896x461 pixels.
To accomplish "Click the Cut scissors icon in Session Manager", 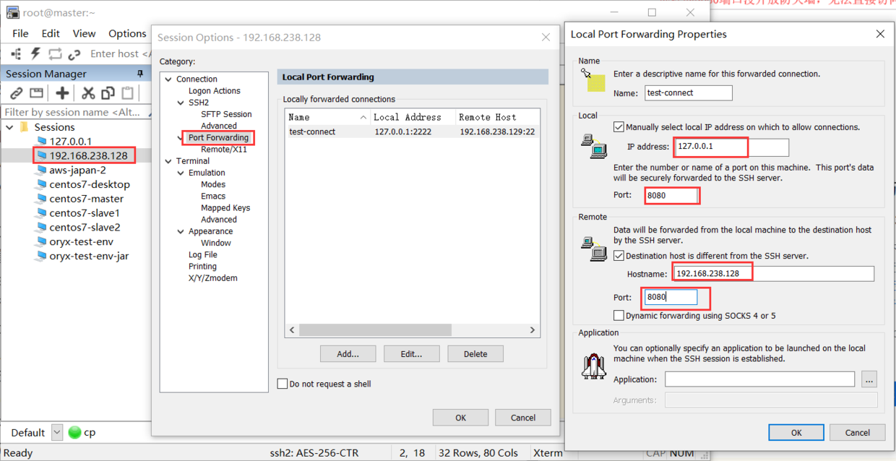I will tap(88, 93).
